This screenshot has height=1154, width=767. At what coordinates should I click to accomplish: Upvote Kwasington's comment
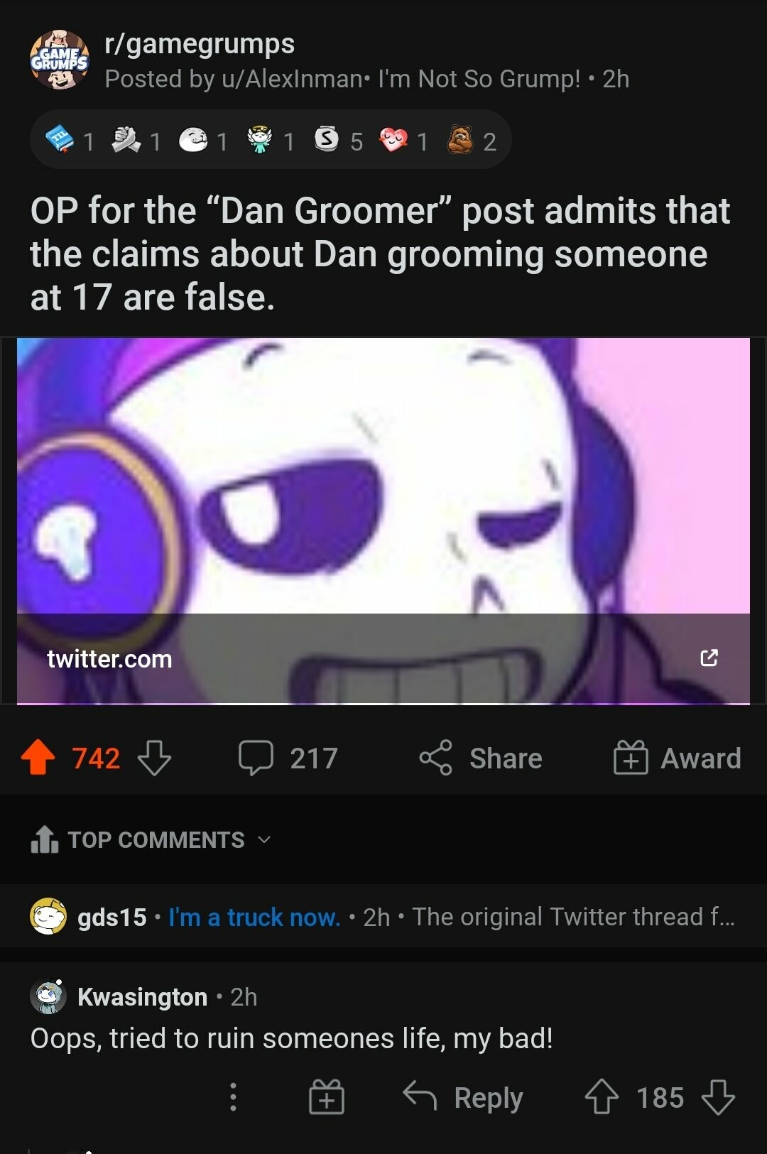(602, 1097)
